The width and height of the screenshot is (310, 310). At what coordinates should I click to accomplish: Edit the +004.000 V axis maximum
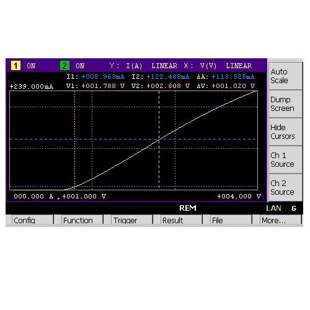[239, 196]
